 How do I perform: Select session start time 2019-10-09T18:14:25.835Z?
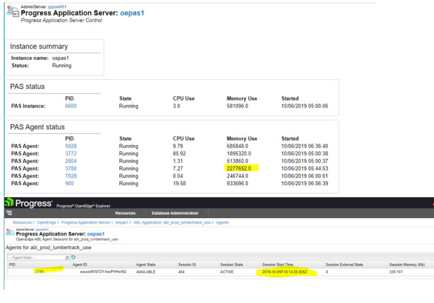tap(284, 272)
